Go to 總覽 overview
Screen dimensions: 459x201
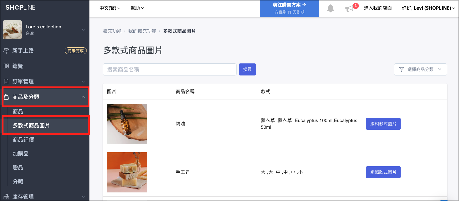coord(18,66)
